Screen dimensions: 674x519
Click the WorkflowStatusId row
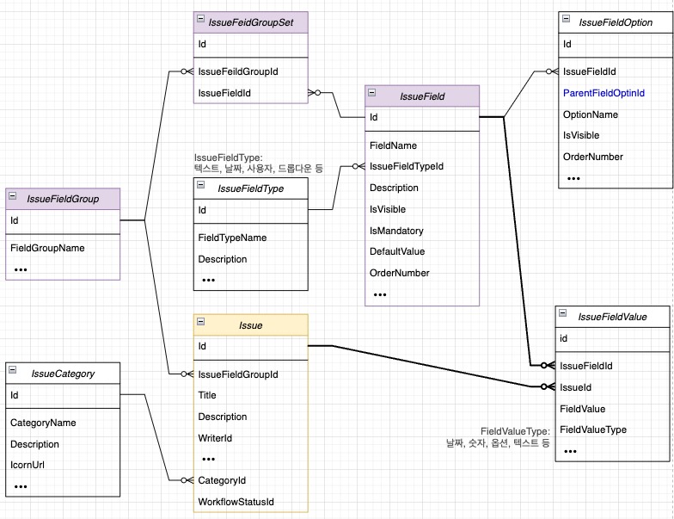point(251,502)
